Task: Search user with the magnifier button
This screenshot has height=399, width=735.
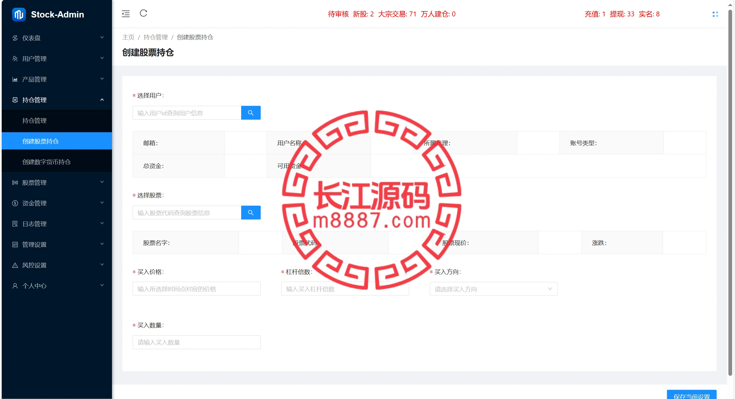Action: [x=251, y=113]
